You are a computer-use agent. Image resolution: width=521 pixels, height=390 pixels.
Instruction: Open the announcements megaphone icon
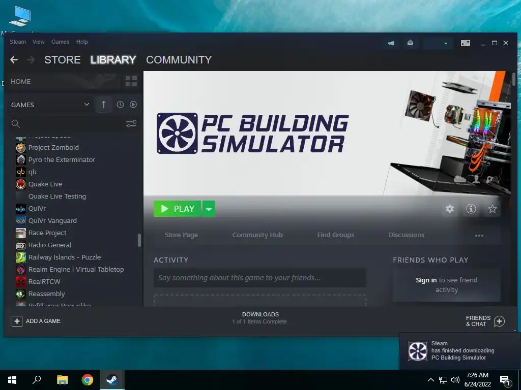click(391, 43)
